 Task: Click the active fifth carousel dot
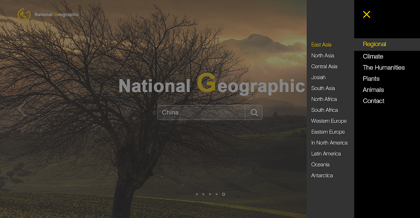[223, 194]
